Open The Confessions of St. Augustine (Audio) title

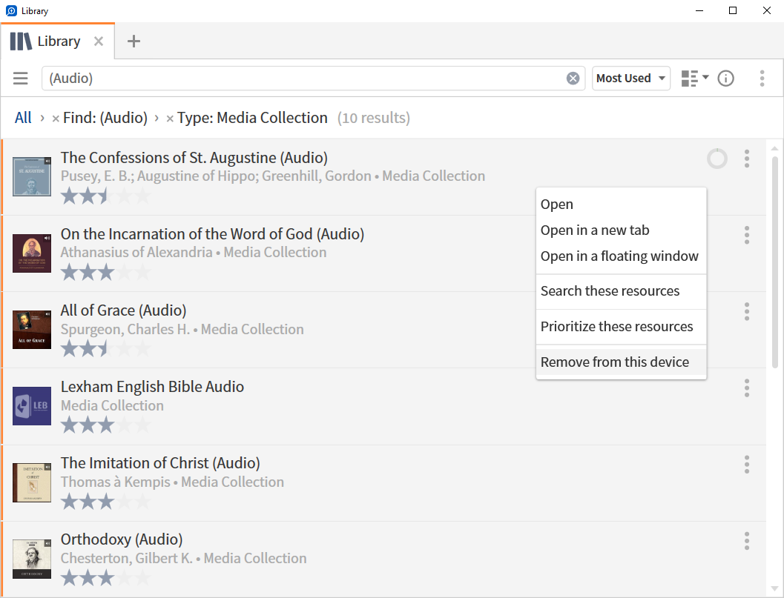click(x=194, y=158)
